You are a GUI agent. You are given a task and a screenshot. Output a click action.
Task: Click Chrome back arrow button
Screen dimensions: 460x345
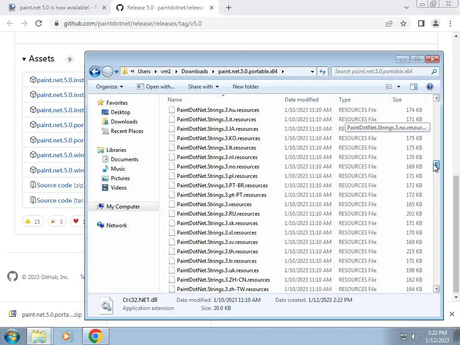[x=10, y=23]
